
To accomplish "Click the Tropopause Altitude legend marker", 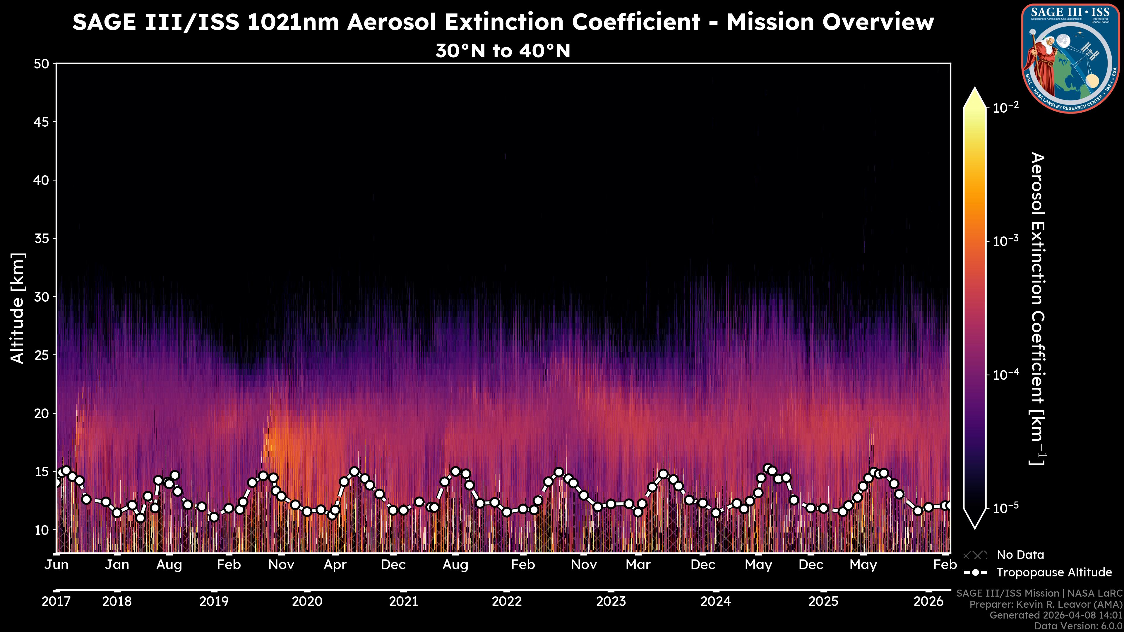I will pos(975,572).
